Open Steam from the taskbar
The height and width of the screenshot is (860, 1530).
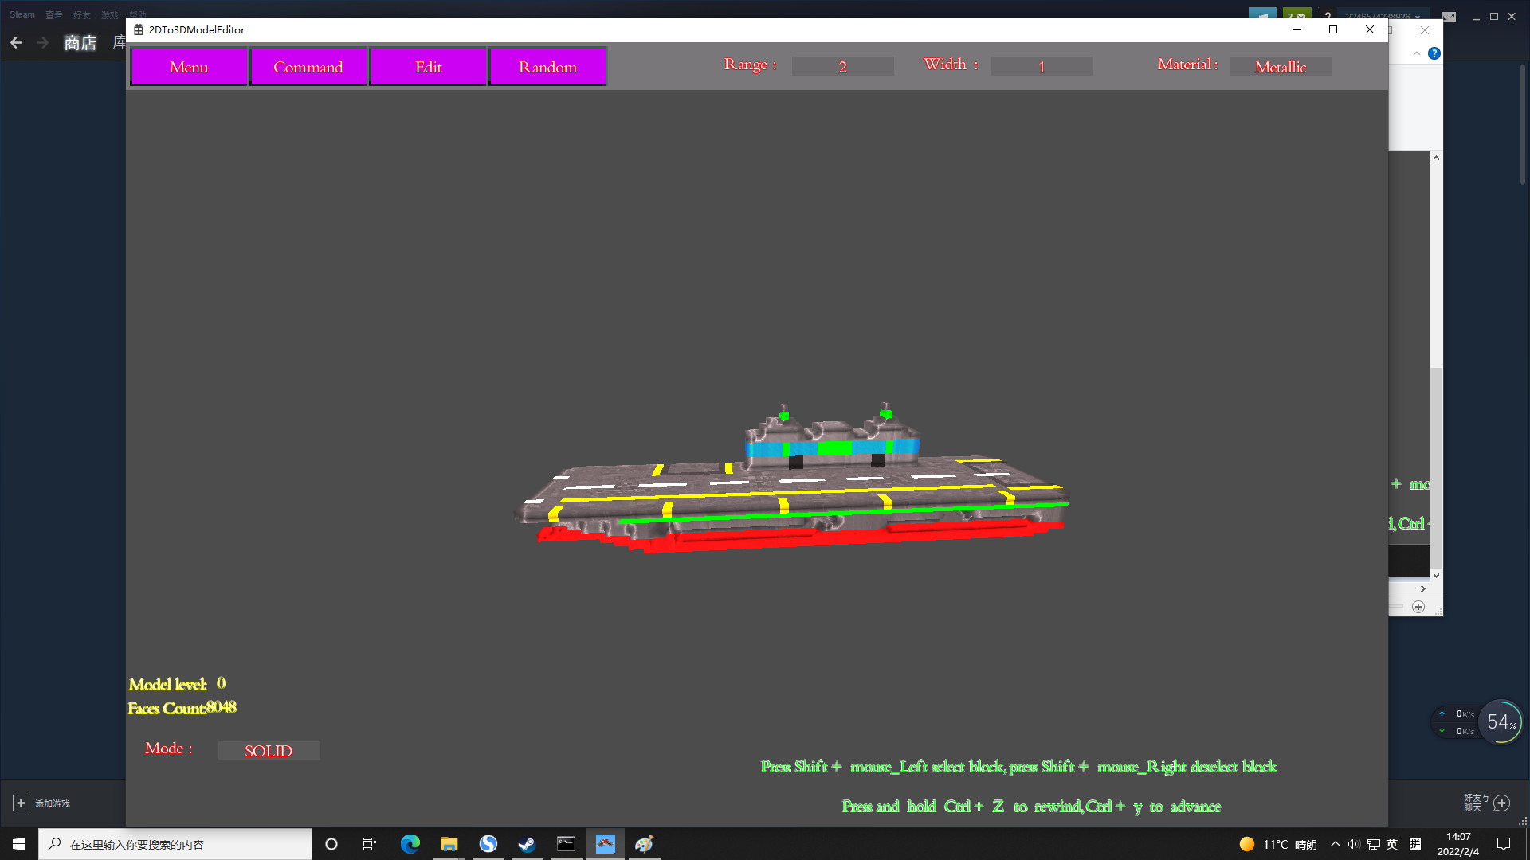(527, 843)
